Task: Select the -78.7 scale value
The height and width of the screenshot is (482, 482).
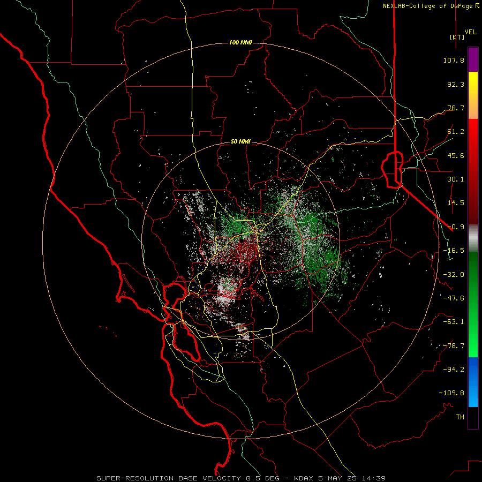Action: point(454,346)
